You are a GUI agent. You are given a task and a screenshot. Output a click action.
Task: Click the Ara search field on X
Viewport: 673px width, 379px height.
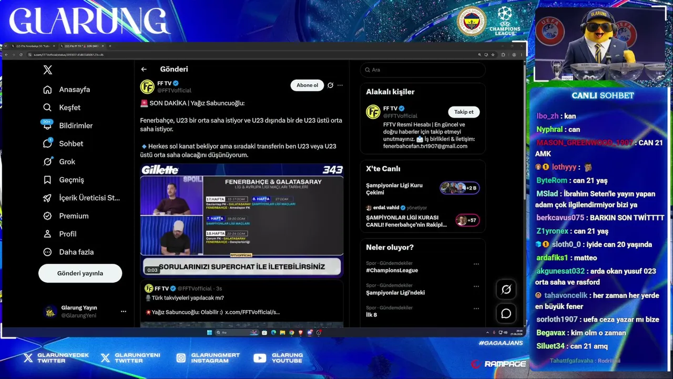423,70
